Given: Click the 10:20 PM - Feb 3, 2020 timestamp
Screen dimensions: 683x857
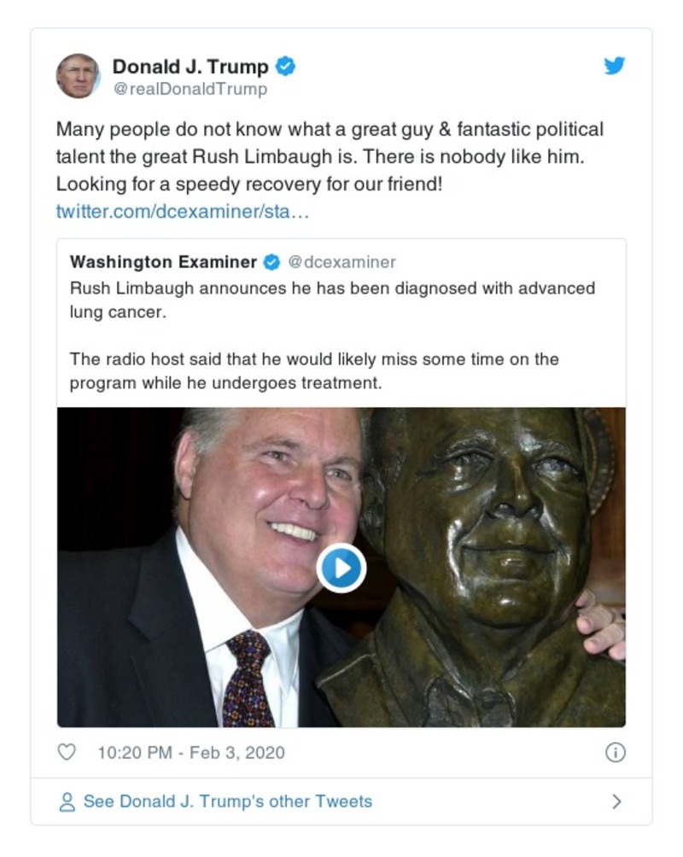Looking at the screenshot, I should coord(190,753).
